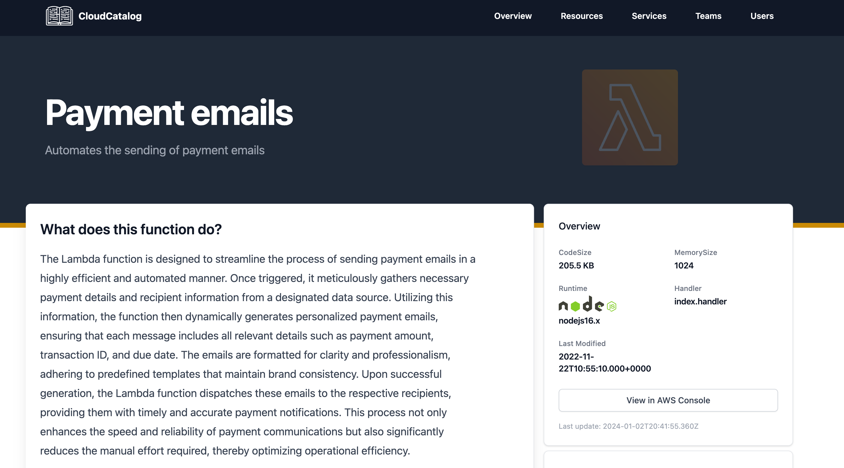Open the Overview nav item
The height and width of the screenshot is (468, 844).
[x=513, y=16]
